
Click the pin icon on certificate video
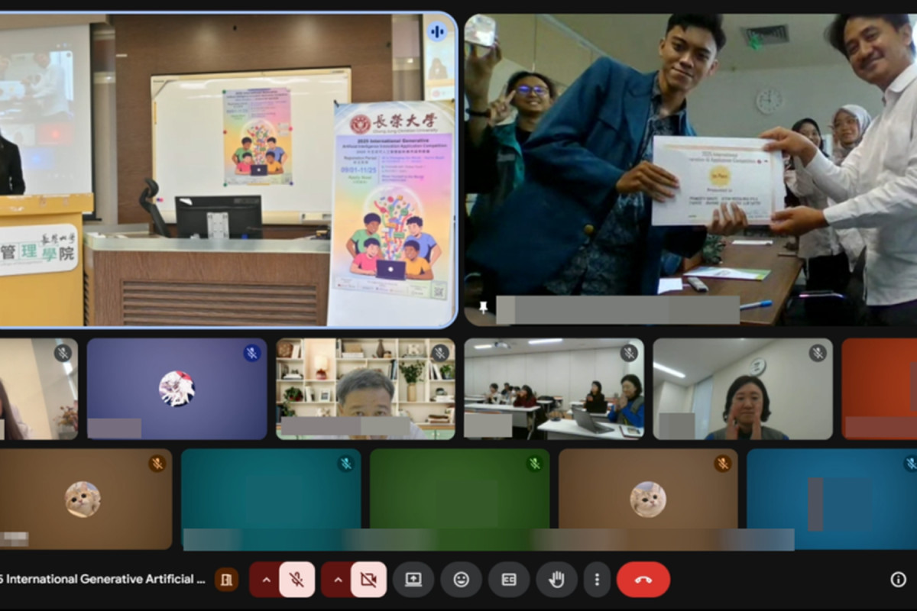(x=483, y=307)
